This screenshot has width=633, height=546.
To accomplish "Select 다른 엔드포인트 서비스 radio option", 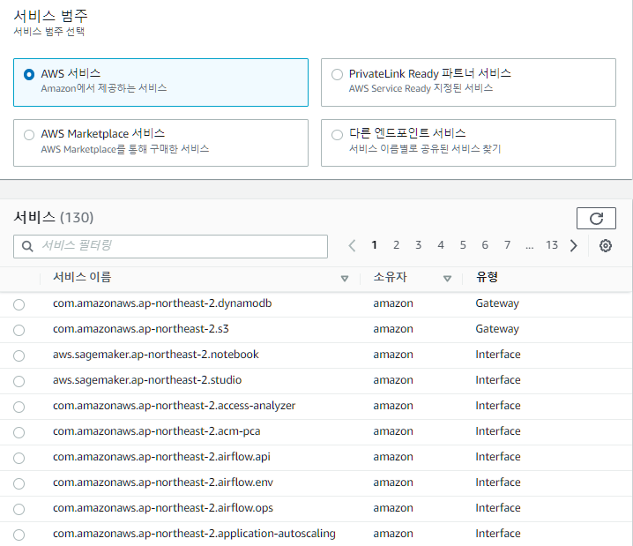I will coord(337,135).
